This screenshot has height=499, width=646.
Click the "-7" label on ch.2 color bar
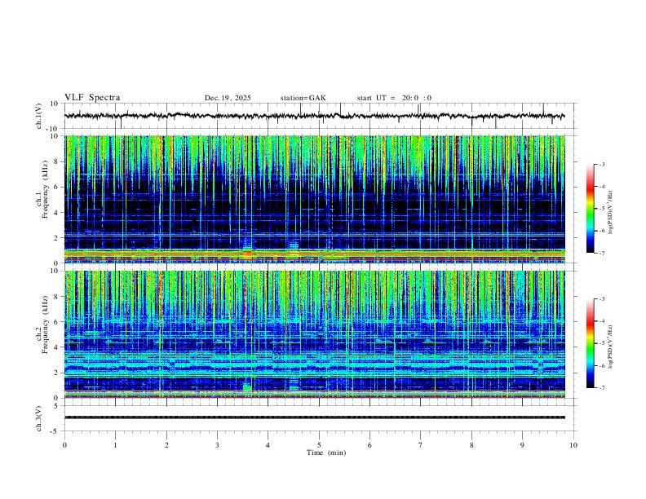click(x=601, y=388)
